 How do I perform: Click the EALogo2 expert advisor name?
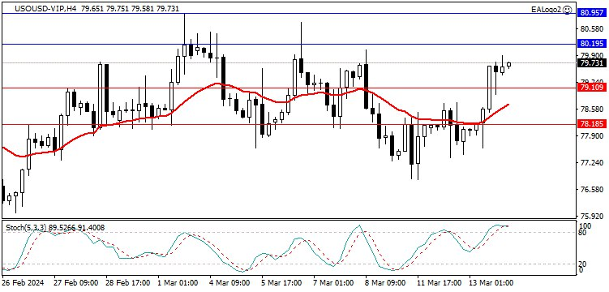click(547, 9)
